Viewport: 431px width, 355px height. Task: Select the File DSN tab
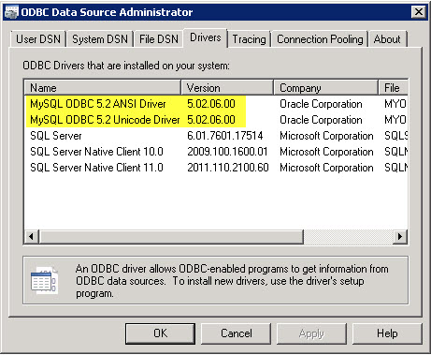click(x=159, y=39)
